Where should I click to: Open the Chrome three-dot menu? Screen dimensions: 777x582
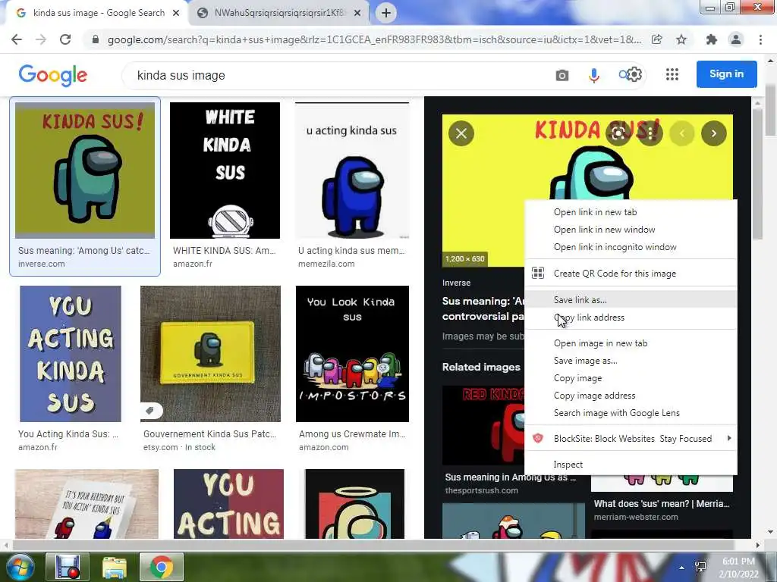click(760, 39)
